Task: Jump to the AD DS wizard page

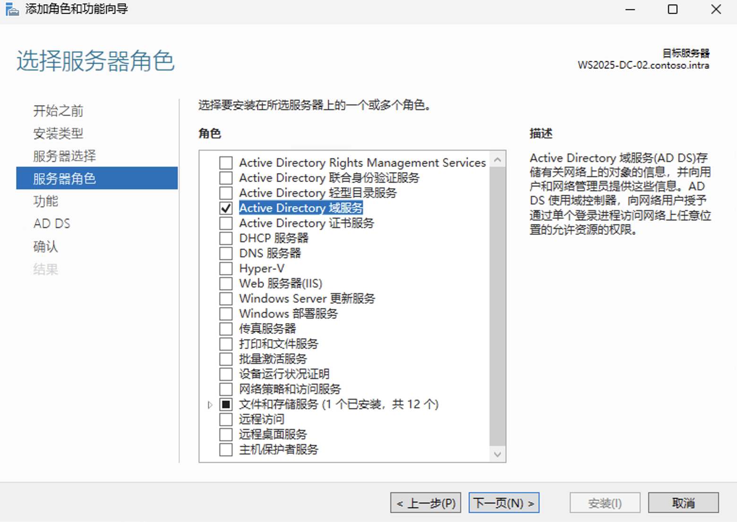Action: click(52, 224)
